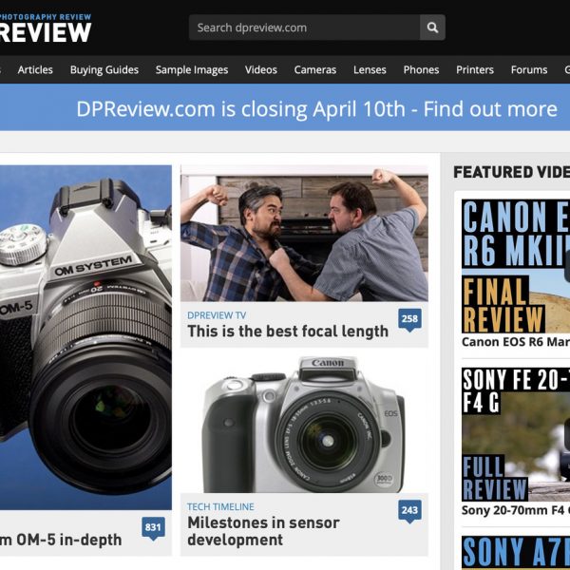This screenshot has width=570, height=570.
Task: Play the Sony FE 20-70mm F4 G review video
Action: tap(516, 434)
